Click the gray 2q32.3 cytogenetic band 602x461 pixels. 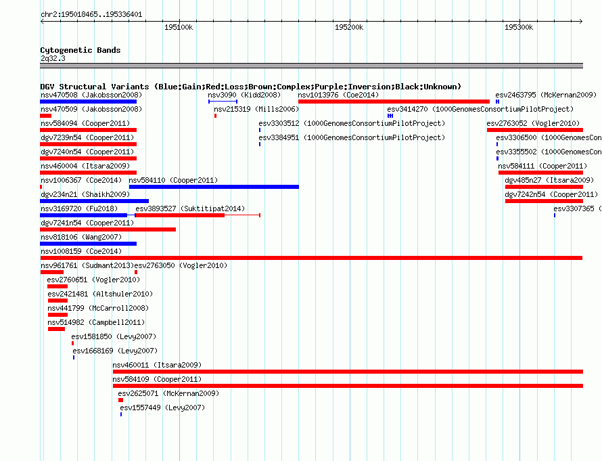(311, 66)
